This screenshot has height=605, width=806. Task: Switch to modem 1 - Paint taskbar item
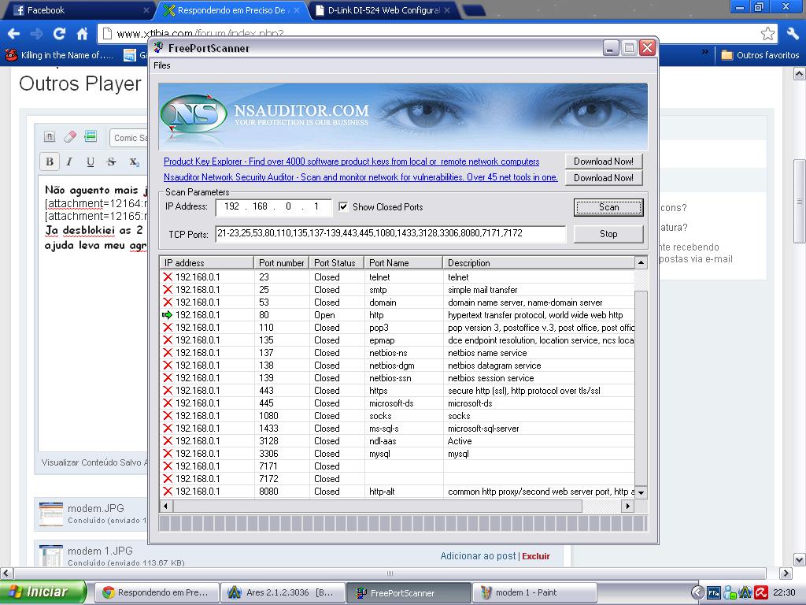534,592
